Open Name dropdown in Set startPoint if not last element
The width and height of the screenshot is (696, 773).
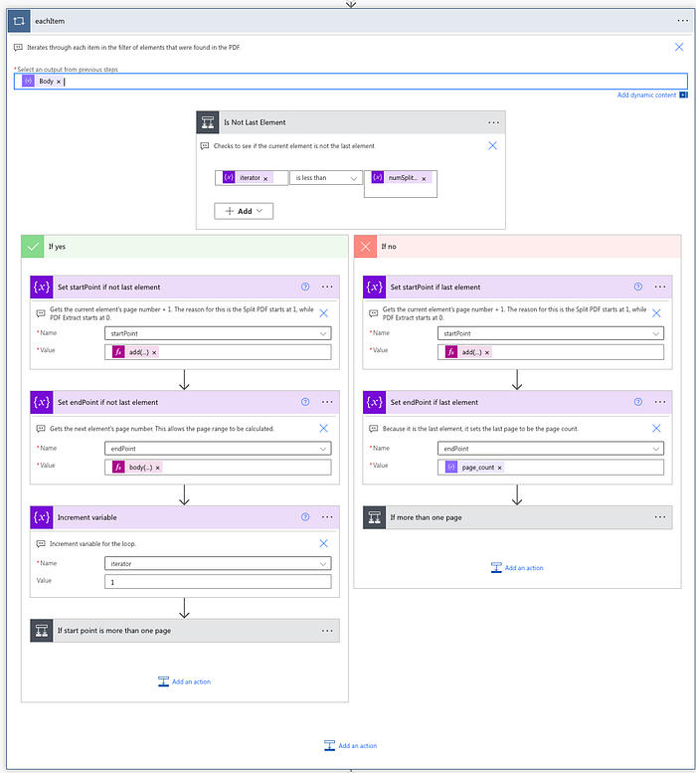(218, 333)
